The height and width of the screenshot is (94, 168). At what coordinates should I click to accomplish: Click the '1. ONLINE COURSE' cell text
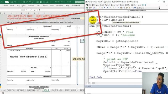[14, 50]
